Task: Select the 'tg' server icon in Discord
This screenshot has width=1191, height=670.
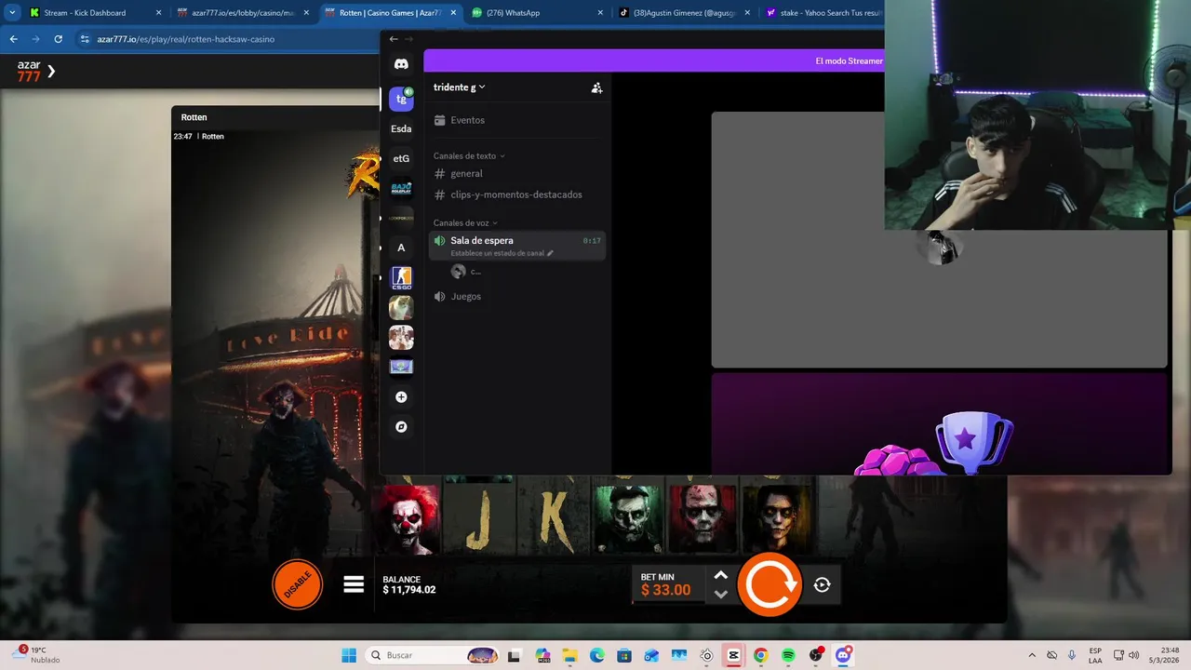Action: (x=401, y=99)
